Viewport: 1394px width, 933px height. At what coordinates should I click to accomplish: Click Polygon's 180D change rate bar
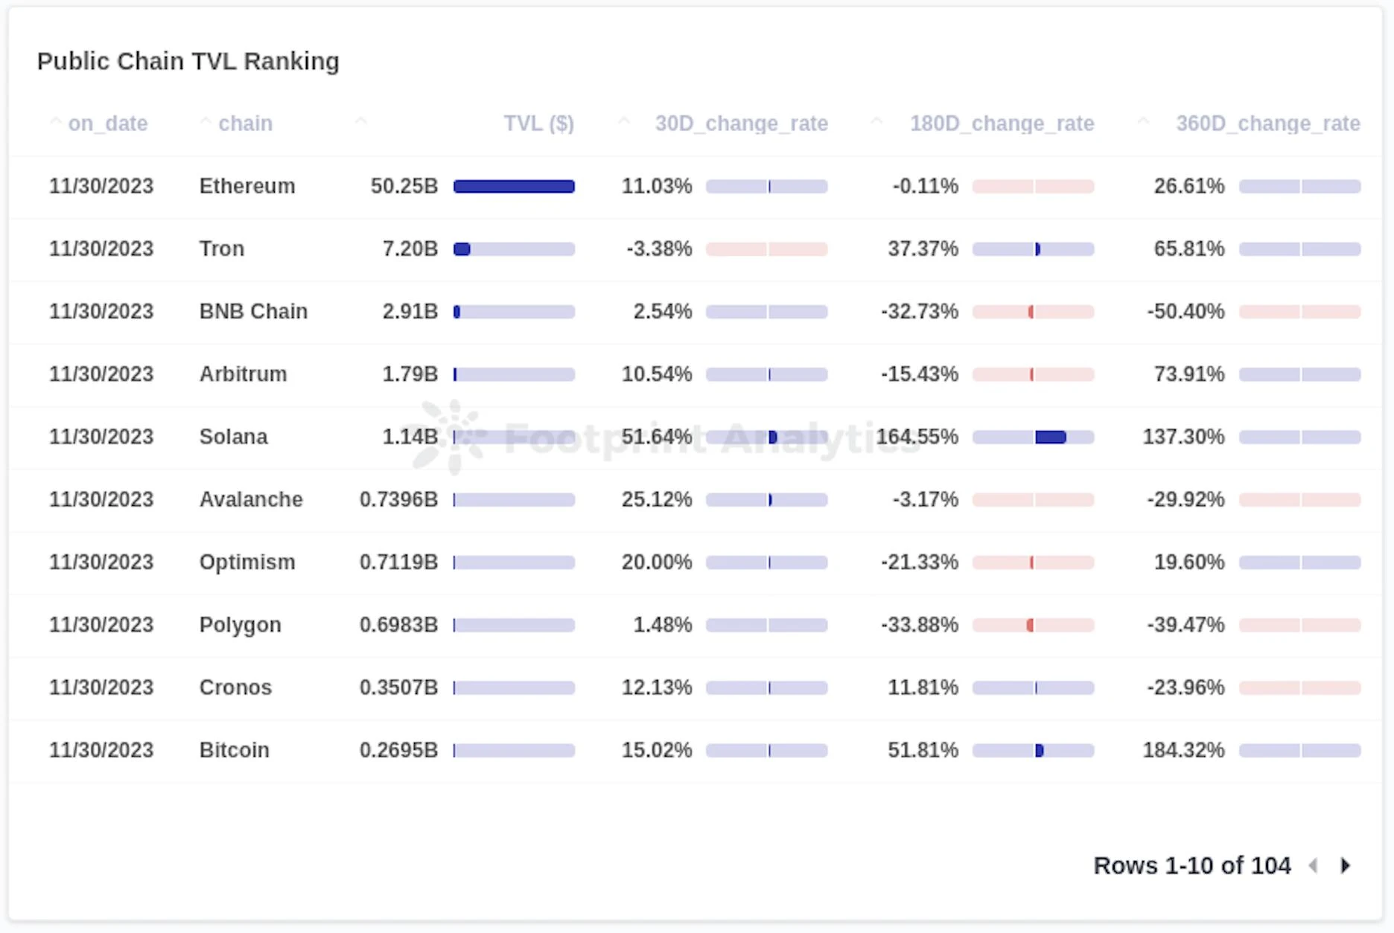tap(1033, 625)
